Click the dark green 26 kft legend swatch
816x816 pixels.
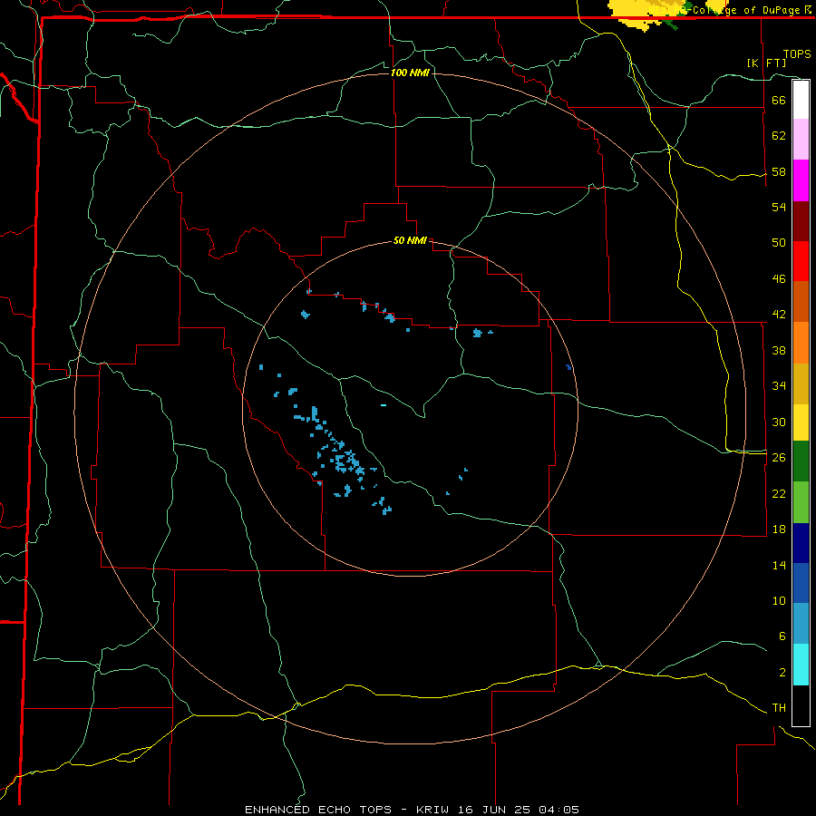pos(801,461)
